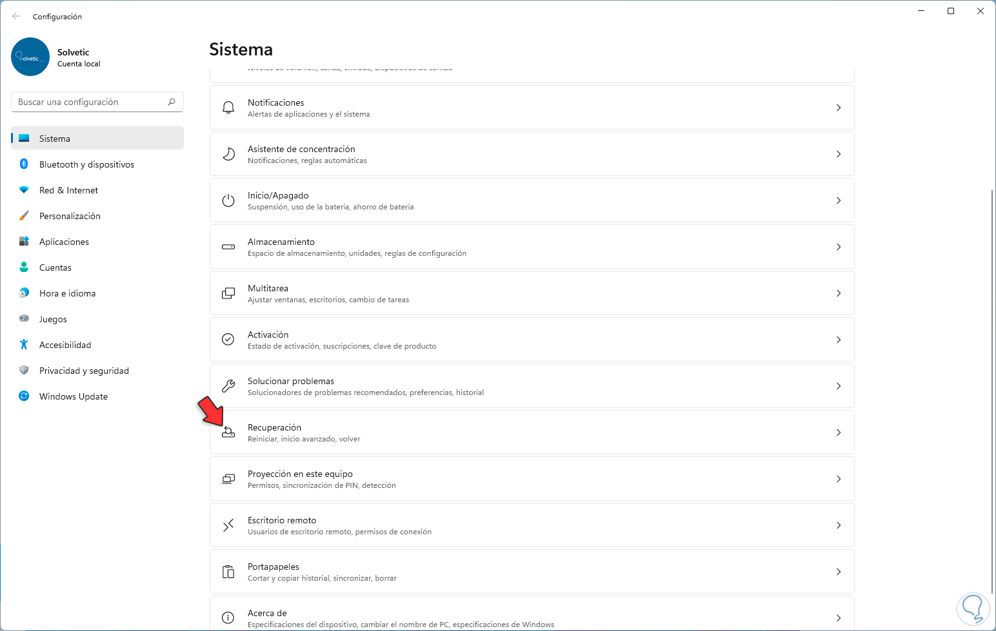Click the Inicio/Apagado power icon
This screenshot has height=631, width=996.
(228, 200)
